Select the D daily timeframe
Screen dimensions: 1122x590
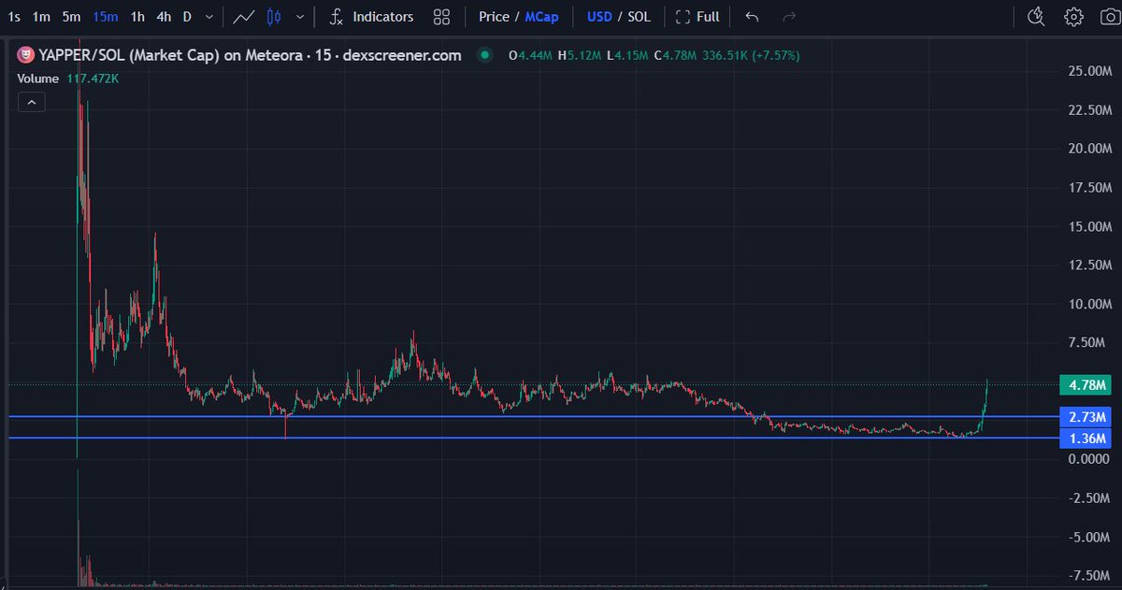187,17
